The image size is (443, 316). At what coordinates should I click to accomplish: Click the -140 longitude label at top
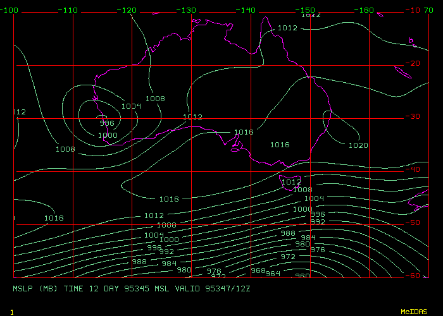[x=247, y=10]
